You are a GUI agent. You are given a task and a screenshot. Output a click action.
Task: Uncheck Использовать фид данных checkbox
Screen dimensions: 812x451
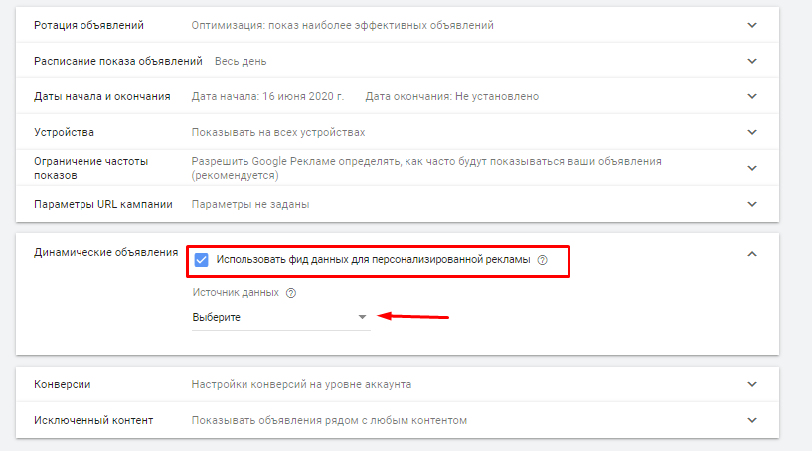[202, 260]
